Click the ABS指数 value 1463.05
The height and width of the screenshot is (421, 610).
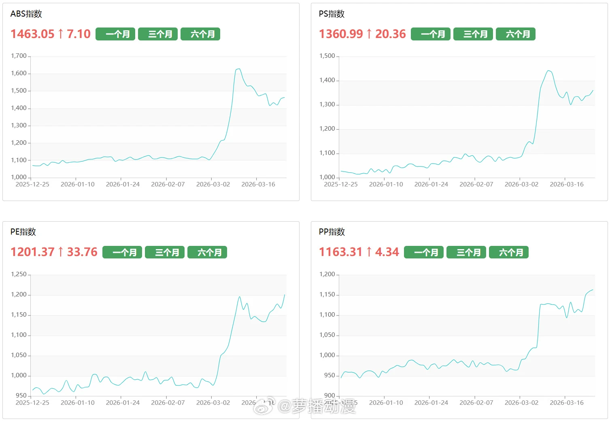point(32,34)
